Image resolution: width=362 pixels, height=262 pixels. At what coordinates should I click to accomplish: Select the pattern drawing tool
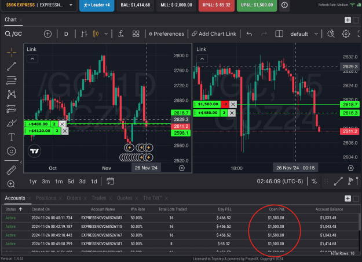click(12, 94)
